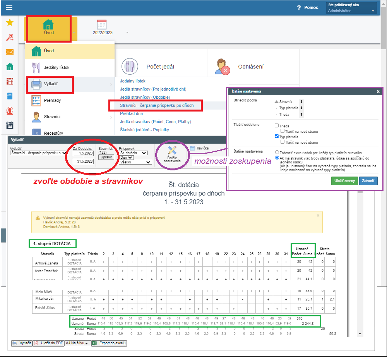Click the Počet jedál cutlery icon
387x357 pixels.
click(x=130, y=67)
